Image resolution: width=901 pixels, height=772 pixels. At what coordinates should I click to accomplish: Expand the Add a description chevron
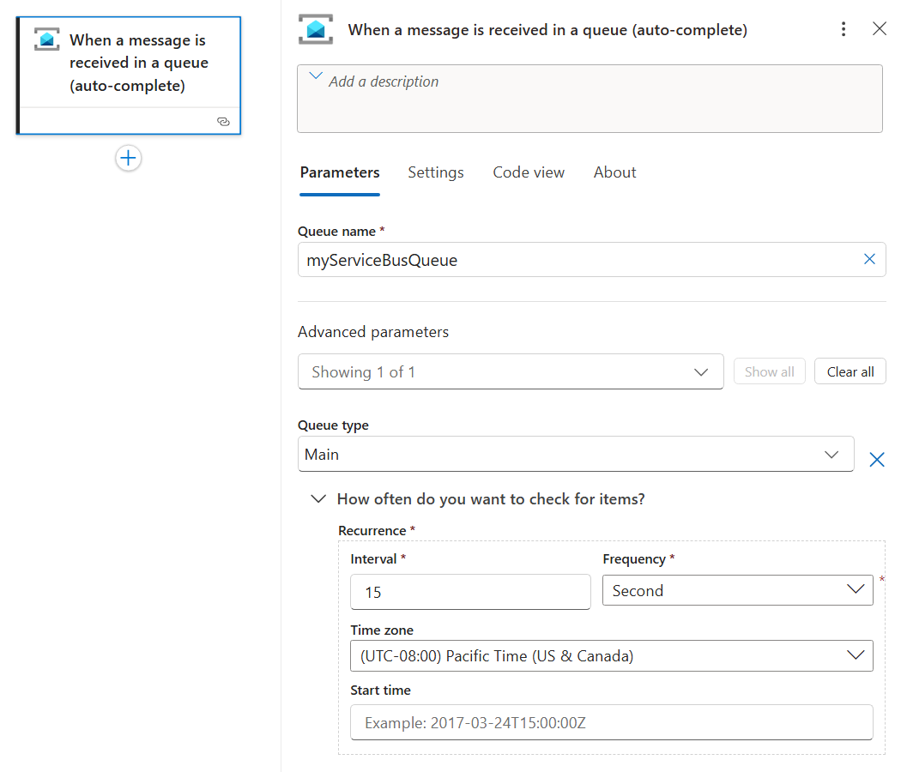point(315,75)
